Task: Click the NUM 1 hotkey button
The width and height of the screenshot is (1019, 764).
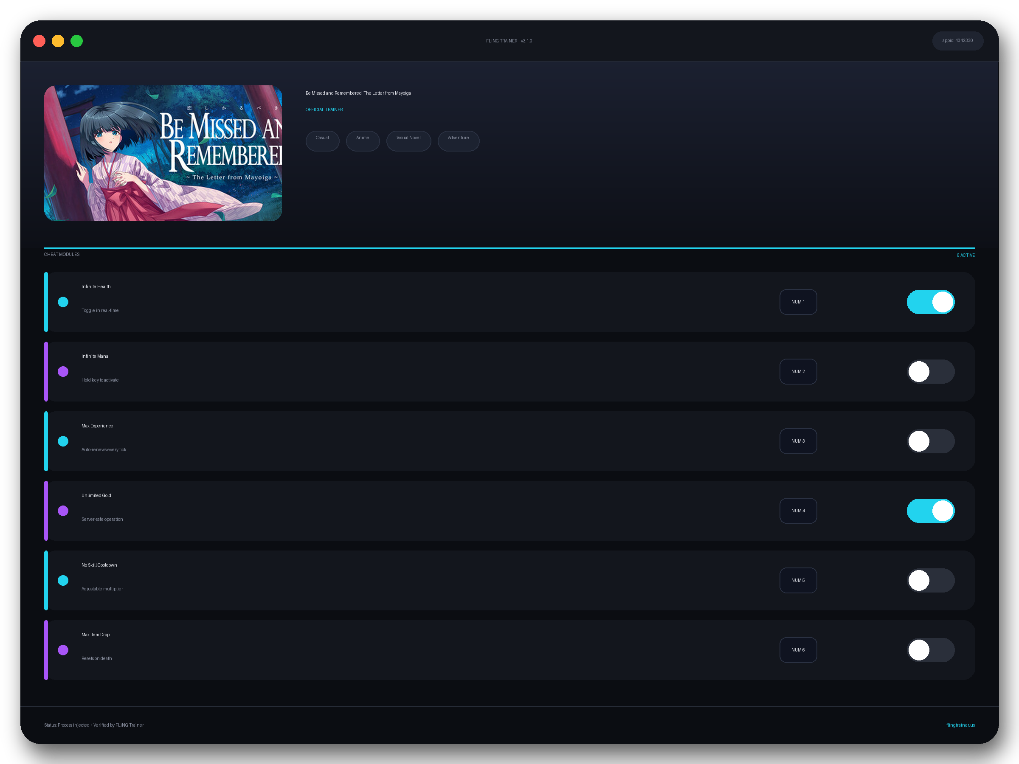Action: coord(798,302)
